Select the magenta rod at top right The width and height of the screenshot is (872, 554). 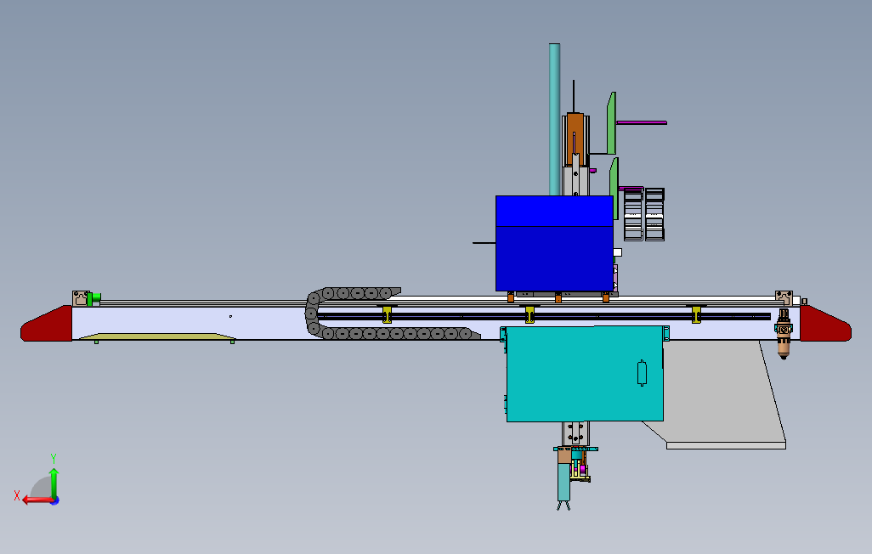click(642, 122)
